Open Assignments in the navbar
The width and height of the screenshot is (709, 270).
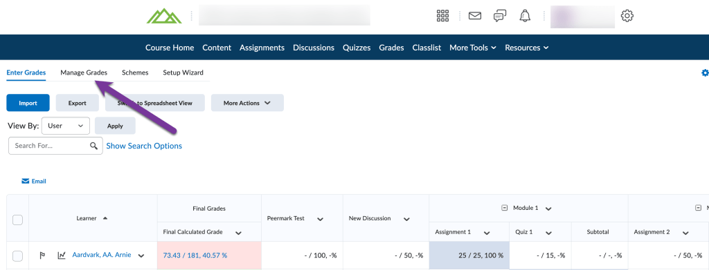262,48
